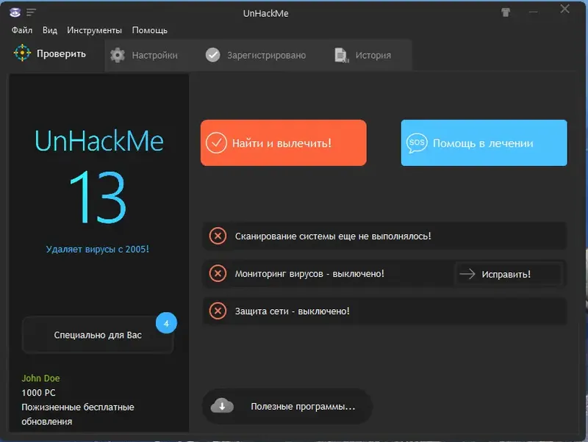This screenshot has width=588, height=442.
Task: Click the Исправить! button
Action: [x=509, y=274]
